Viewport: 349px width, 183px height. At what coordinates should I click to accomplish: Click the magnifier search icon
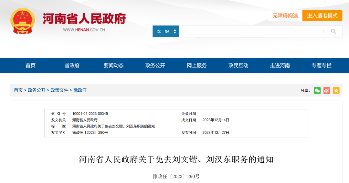333,31
